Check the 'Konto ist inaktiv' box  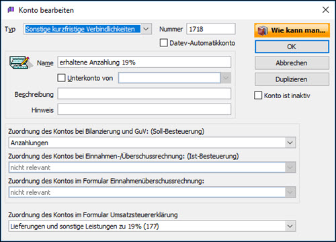(x=258, y=95)
